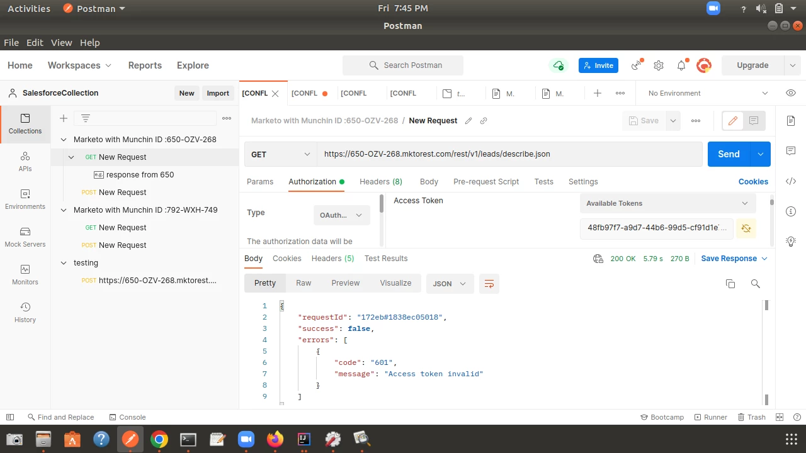Open environment quick look eye icon
The height and width of the screenshot is (453, 806).
[791, 93]
